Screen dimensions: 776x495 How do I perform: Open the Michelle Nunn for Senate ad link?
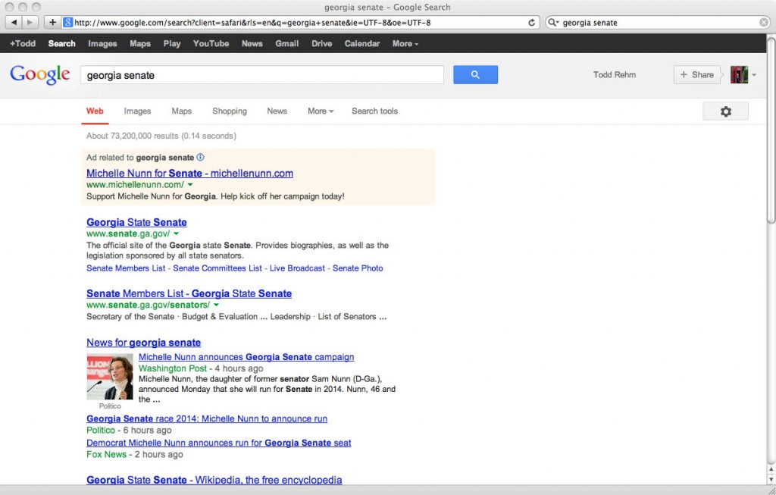(x=189, y=174)
